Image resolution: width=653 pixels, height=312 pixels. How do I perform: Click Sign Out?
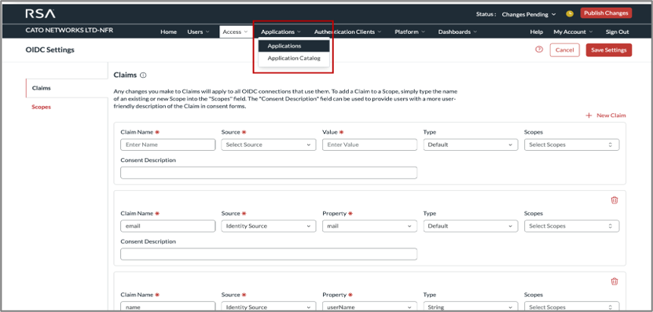(617, 31)
